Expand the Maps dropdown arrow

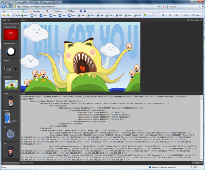click(78, 11)
